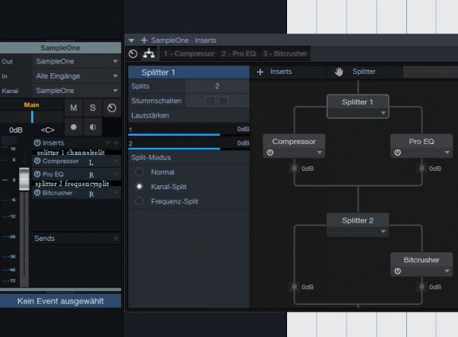Image resolution: width=458 pixels, height=337 pixels.
Task: Click the plus icon next to Inserts
Action: (260, 72)
